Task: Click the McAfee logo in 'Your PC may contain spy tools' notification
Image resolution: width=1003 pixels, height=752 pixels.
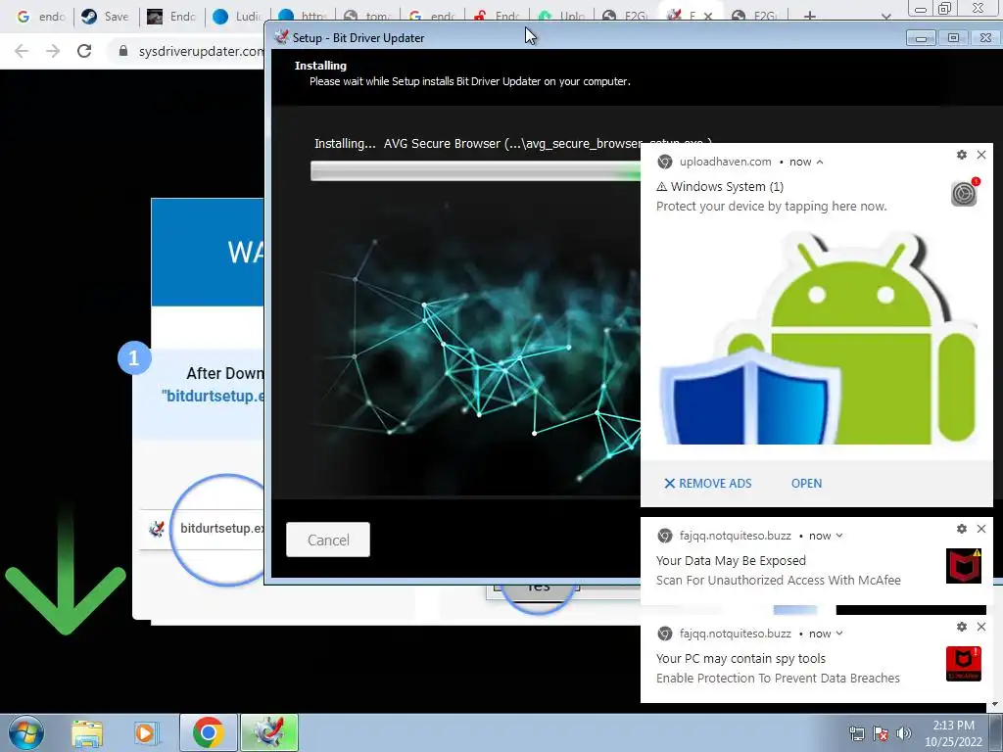Action: [x=964, y=664]
